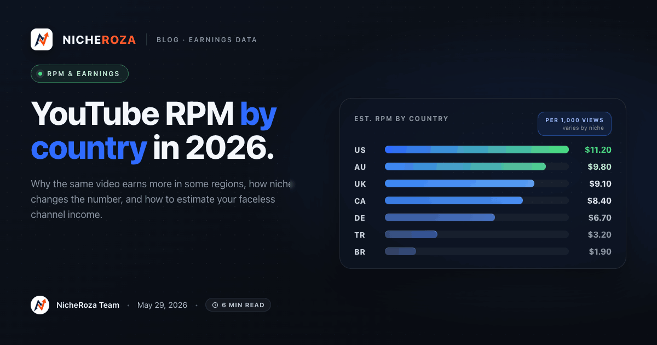Click the AU country label
This screenshot has width=657, height=345.
[360, 166]
